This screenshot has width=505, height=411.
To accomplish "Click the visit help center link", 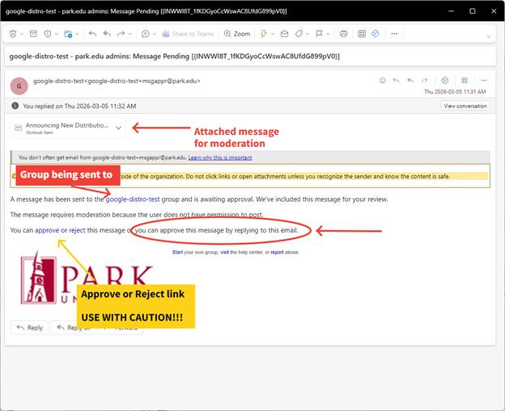I will coord(224,252).
